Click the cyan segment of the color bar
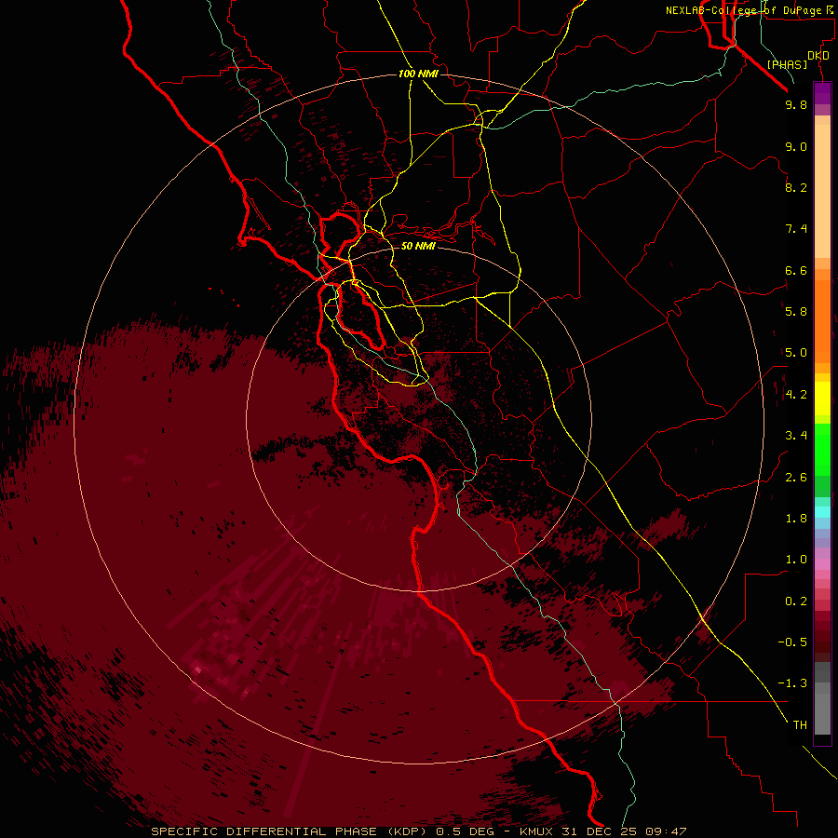 pos(822,511)
